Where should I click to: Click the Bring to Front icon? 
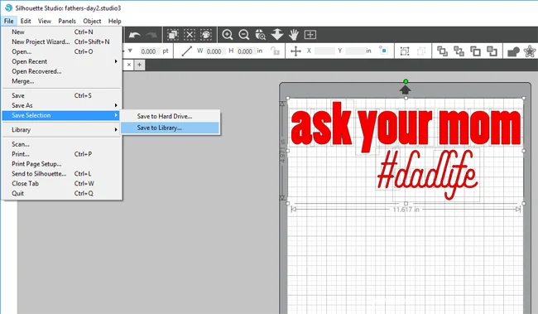pyautogui.click(x=442, y=51)
